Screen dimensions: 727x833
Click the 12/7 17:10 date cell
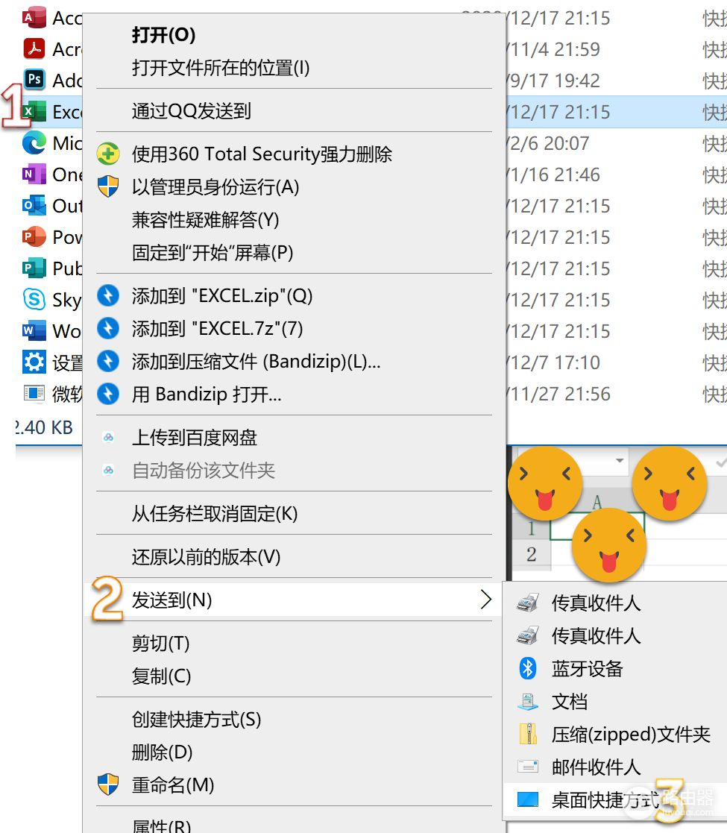pos(555,363)
